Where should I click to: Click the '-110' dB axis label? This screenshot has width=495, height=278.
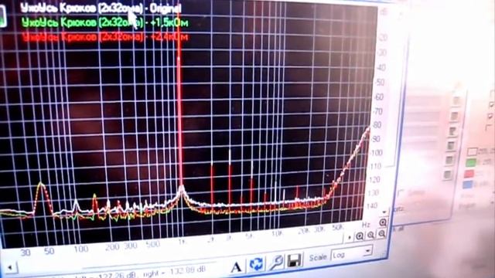(375, 166)
